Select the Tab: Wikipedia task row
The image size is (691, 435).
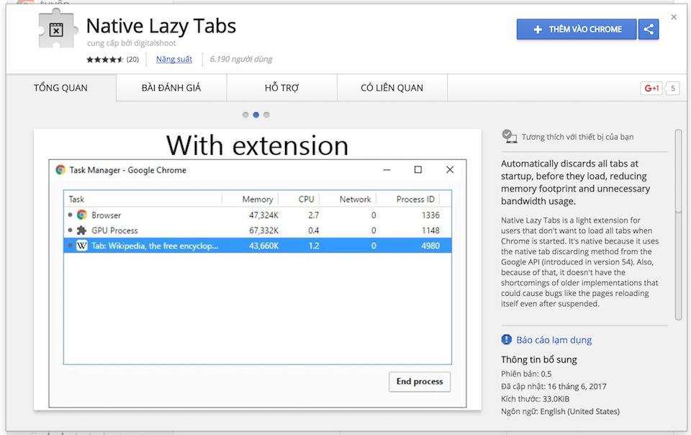[x=258, y=246]
